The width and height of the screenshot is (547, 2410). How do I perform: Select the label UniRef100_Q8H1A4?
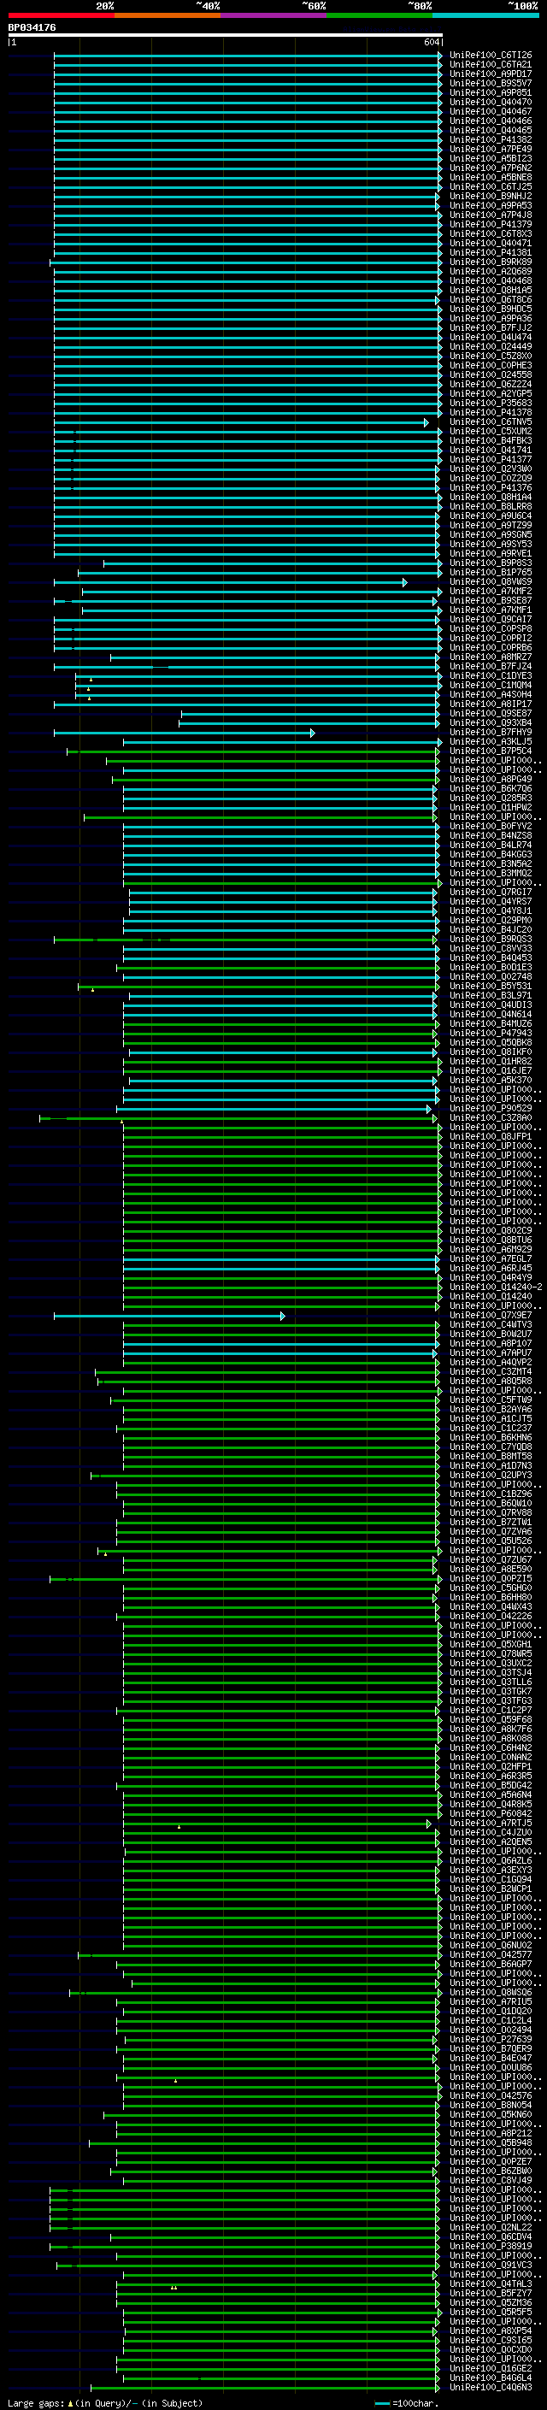coord(491,497)
